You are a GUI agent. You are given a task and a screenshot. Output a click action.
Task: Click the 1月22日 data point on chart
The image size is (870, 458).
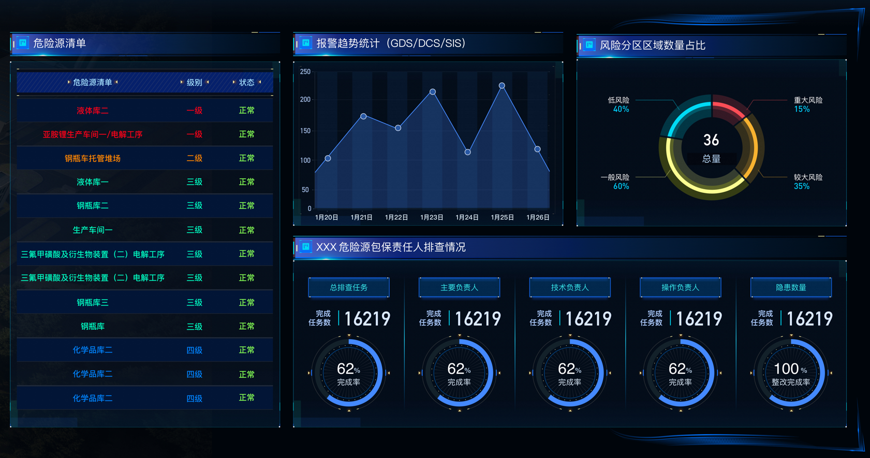pyautogui.click(x=398, y=128)
